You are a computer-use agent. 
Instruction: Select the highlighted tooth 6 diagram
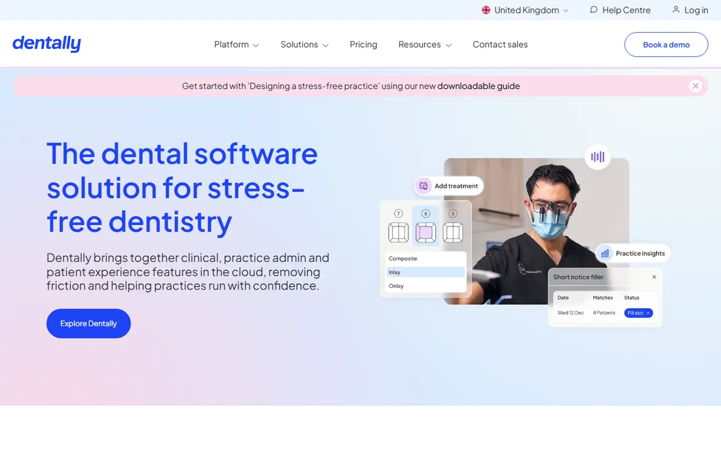[426, 232]
